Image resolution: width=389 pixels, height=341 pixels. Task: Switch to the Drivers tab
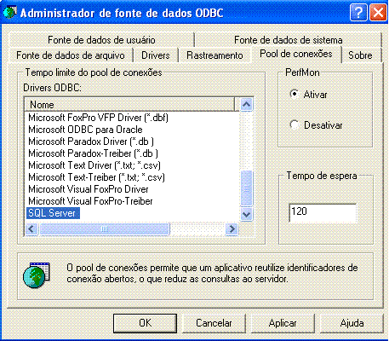tap(156, 55)
